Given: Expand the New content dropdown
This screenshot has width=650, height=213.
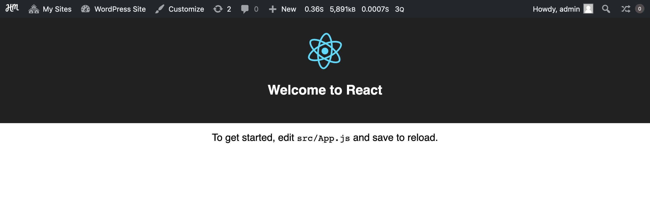Looking at the screenshot, I should pos(288,9).
